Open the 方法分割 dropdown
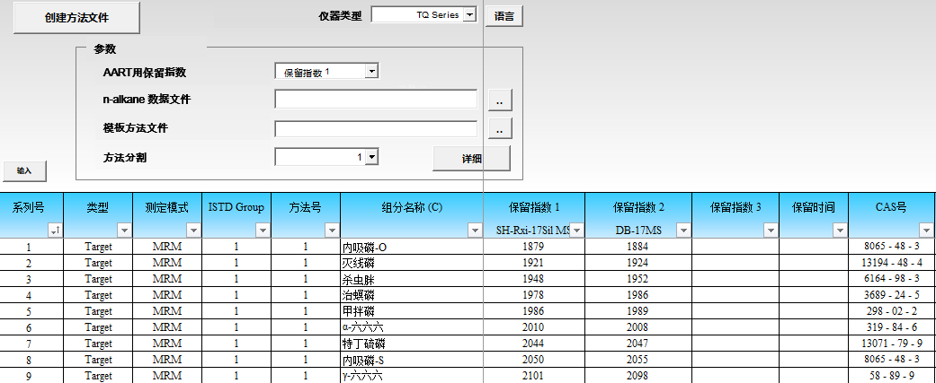936x383 pixels. 371,157
